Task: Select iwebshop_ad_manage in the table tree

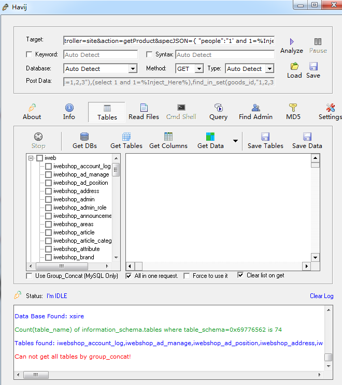Action: pyautogui.click(x=81, y=174)
